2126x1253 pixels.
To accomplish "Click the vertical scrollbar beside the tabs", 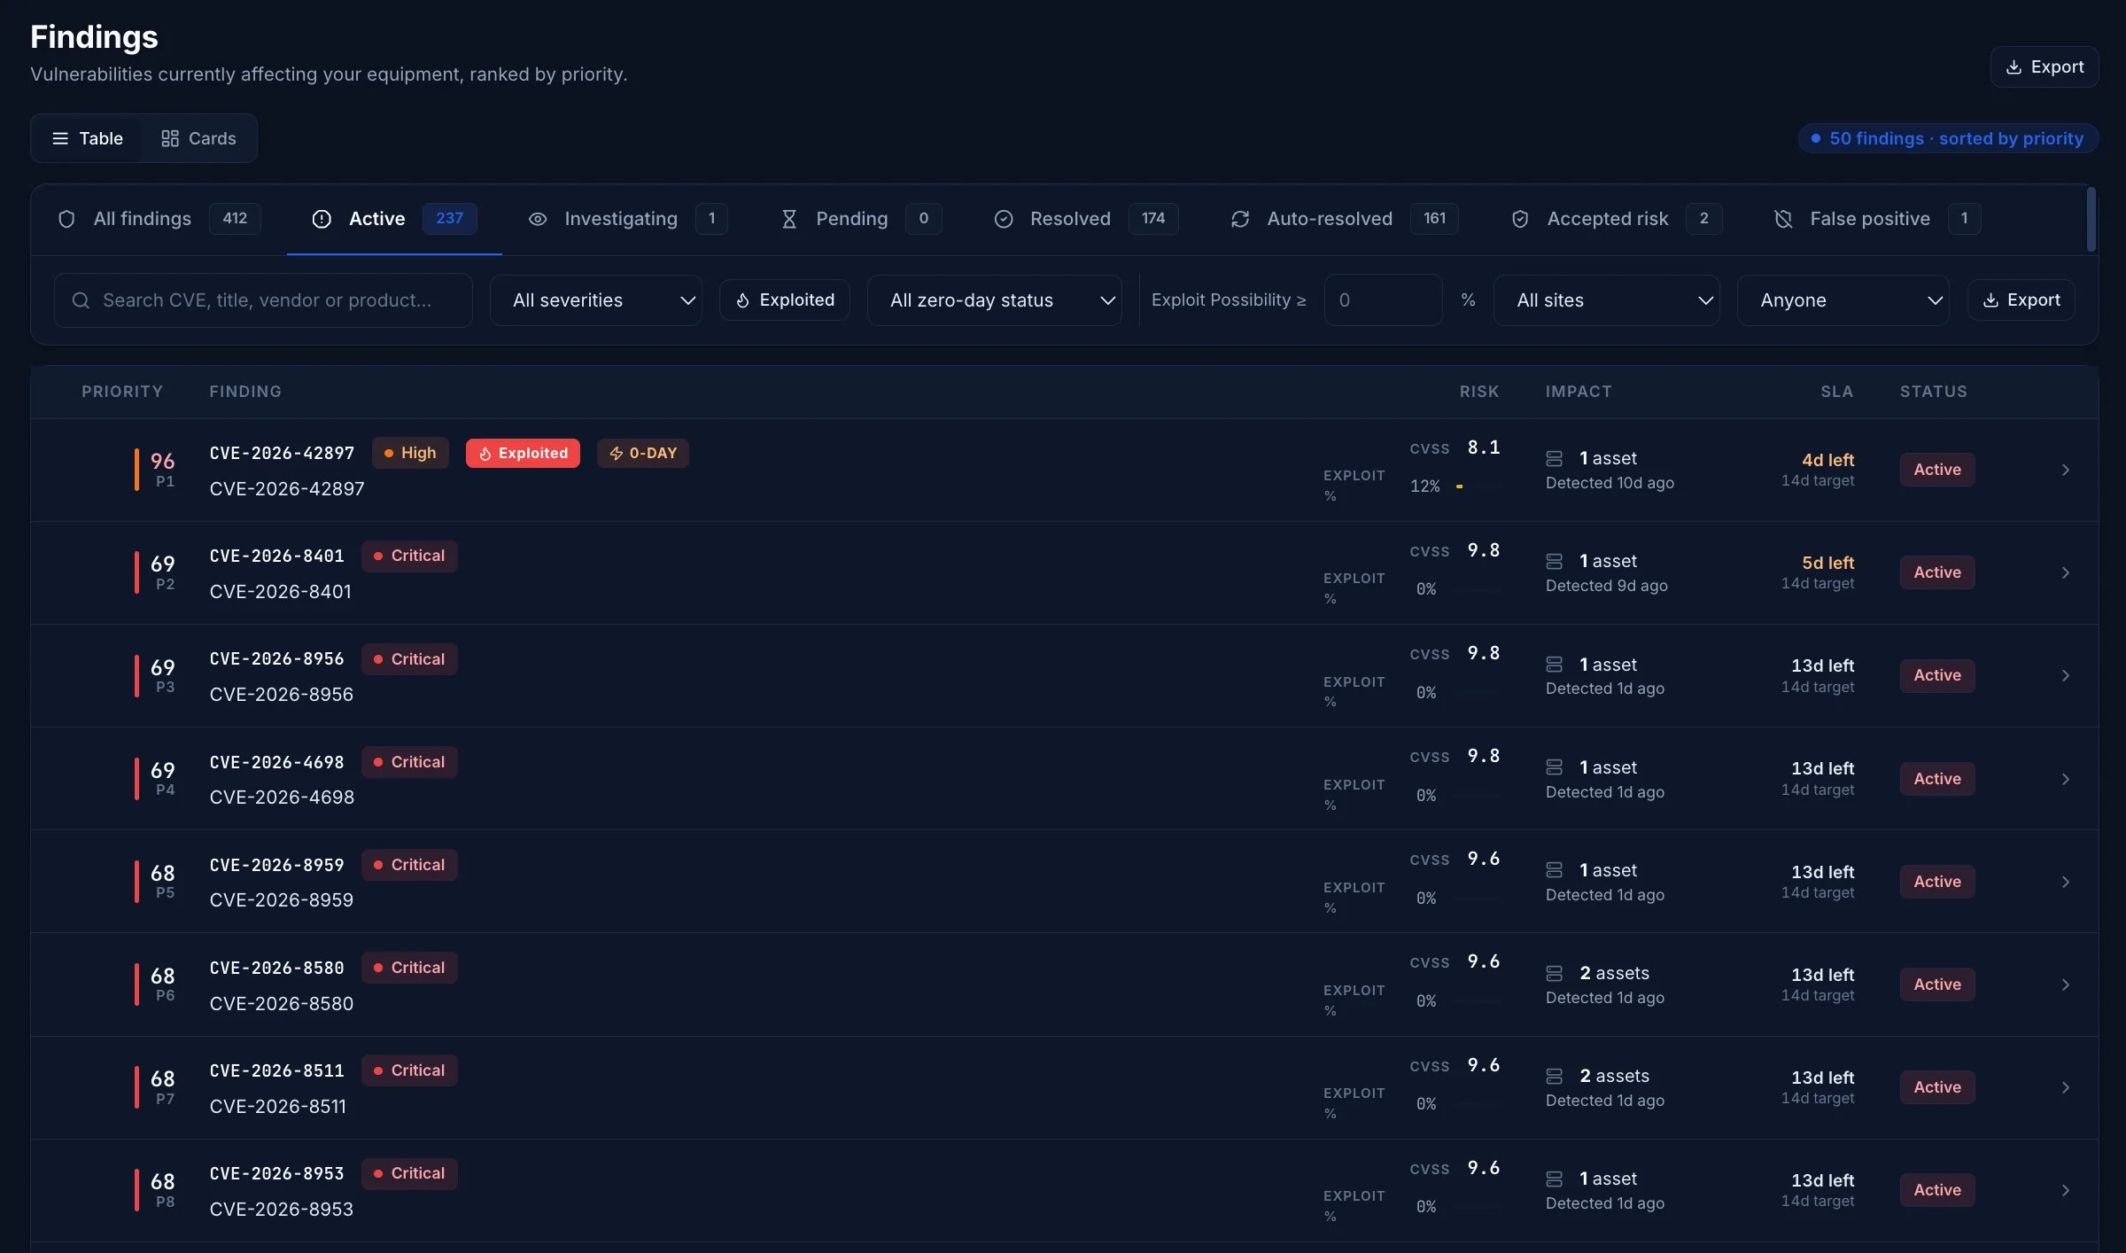I will (x=2091, y=219).
